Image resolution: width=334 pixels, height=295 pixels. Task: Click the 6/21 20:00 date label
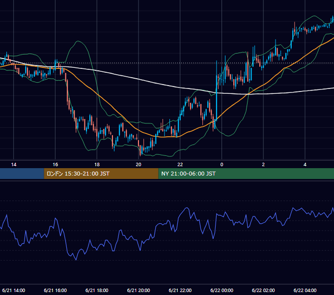pyautogui.click(x=139, y=290)
